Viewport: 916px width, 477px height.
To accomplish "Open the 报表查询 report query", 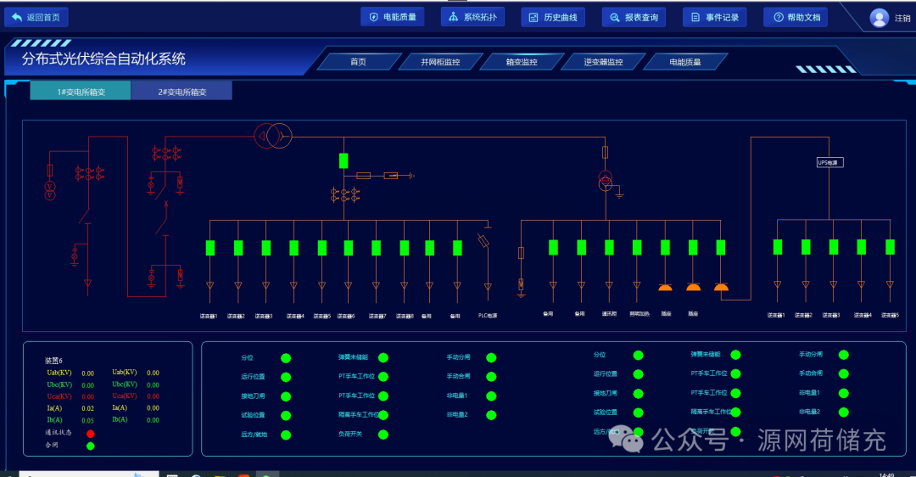I will pos(634,18).
